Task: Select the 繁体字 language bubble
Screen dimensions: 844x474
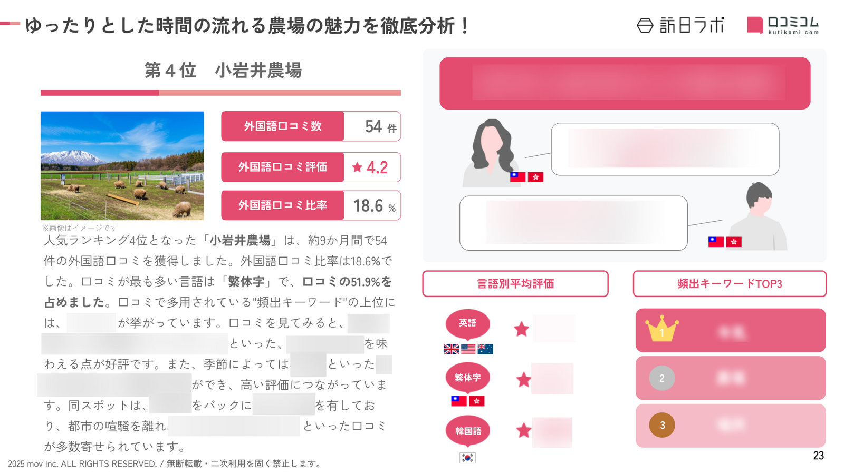Action: tap(467, 378)
